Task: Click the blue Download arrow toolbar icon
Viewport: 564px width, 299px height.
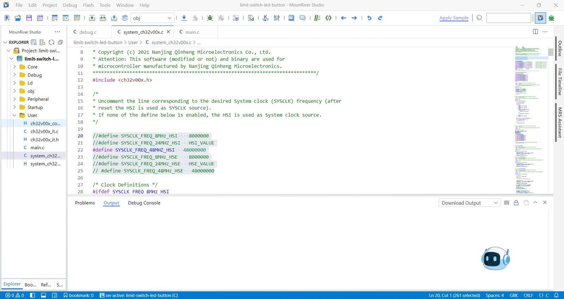Action: click(184, 18)
